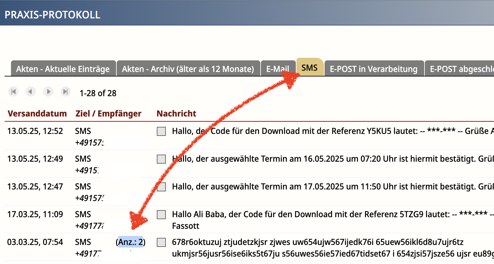The width and height of the screenshot is (494, 264).
Task: Go to the previous page of entries
Action: tap(31, 92)
